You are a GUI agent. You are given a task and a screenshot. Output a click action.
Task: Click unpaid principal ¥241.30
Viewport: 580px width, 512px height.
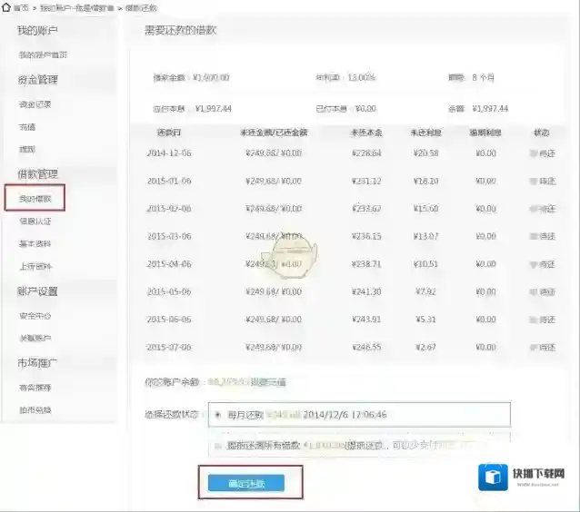point(366,291)
